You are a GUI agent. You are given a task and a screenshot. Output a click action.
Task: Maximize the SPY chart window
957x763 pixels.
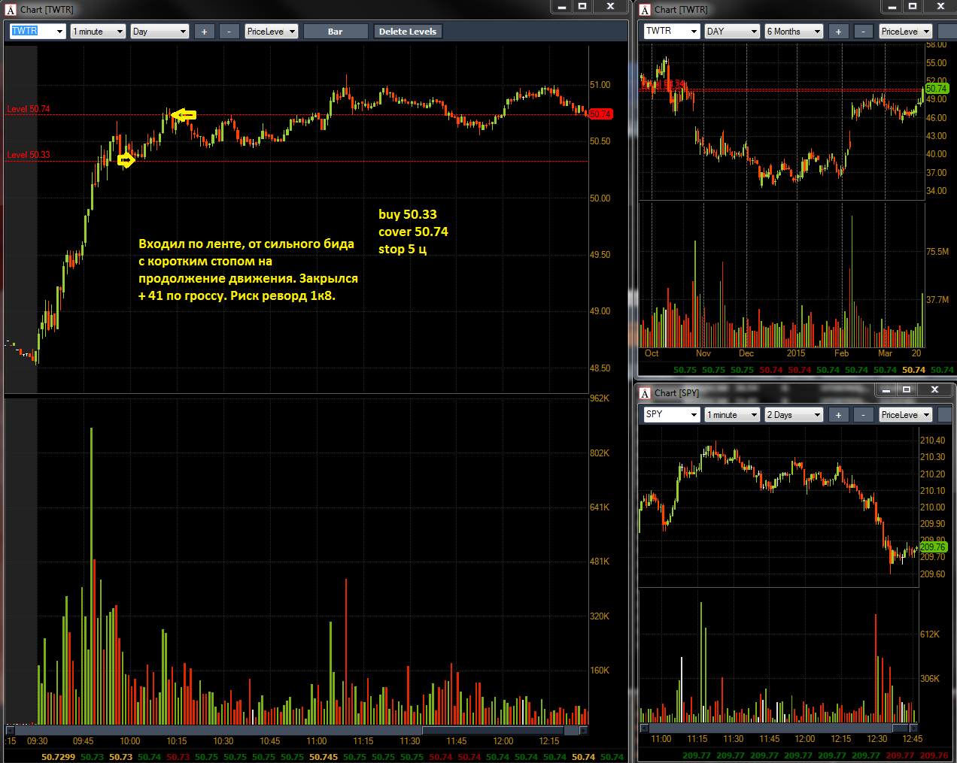(907, 389)
